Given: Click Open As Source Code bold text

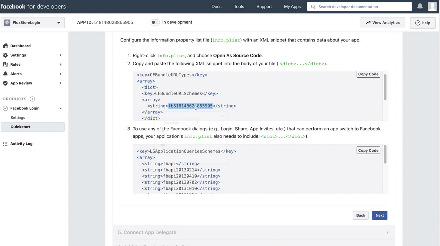Looking at the screenshot, I should [x=237, y=56].
